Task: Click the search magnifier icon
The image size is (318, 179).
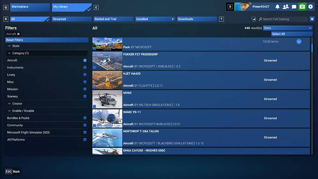Action: point(260,19)
